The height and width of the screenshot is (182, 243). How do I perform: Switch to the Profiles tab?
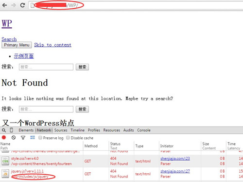point(94,130)
